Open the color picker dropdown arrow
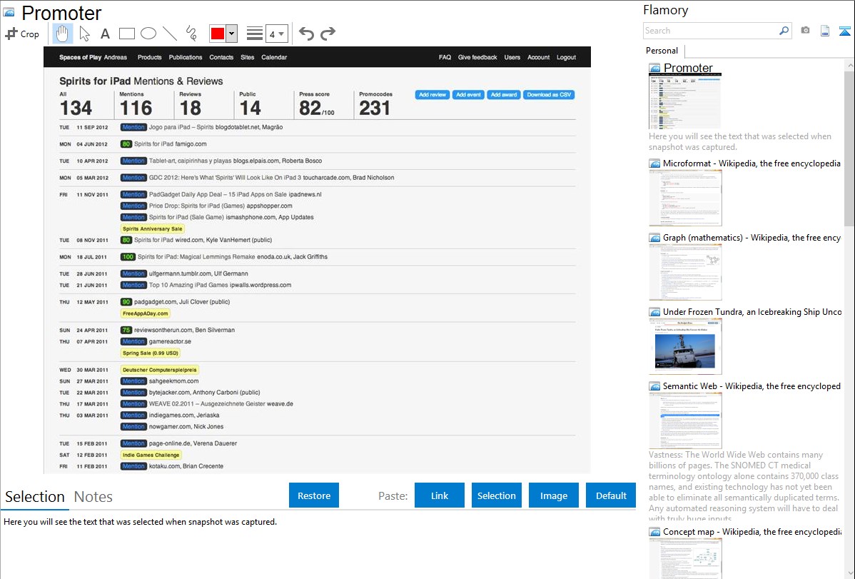The image size is (855, 579). 232,34
